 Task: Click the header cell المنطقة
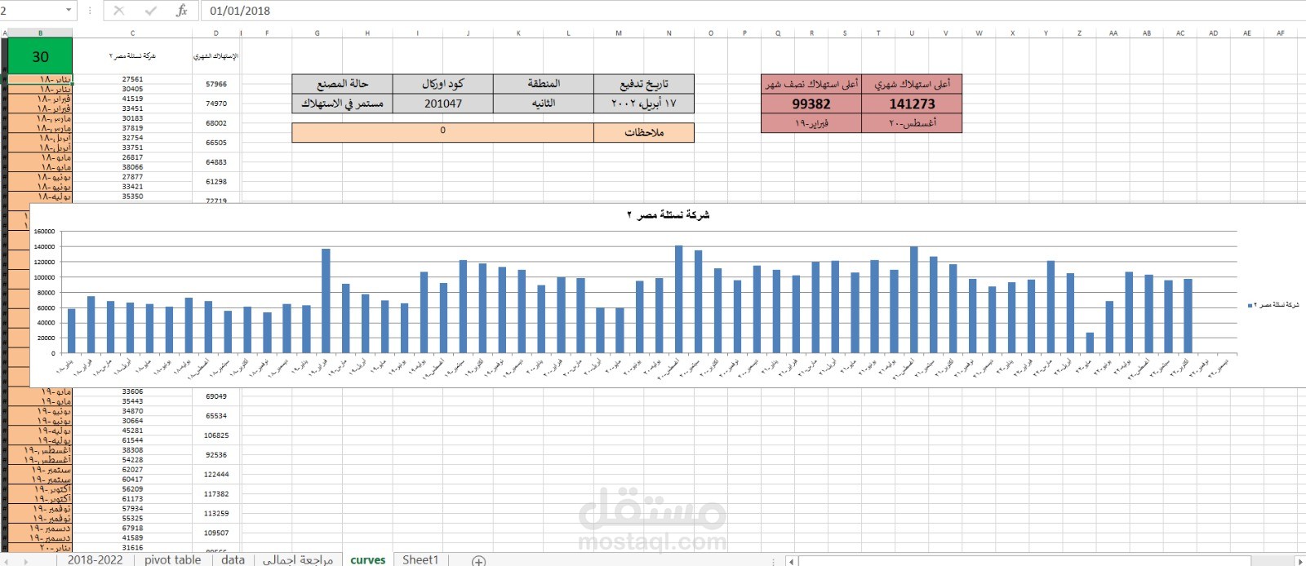[x=544, y=84]
